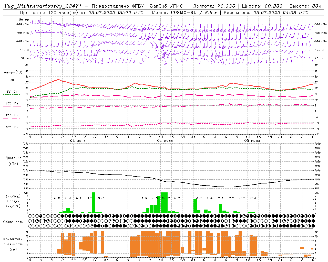Click the 10 м wind level label on the left
This screenshot has width=328, height=262.
pyautogui.click(x=25, y=58)
